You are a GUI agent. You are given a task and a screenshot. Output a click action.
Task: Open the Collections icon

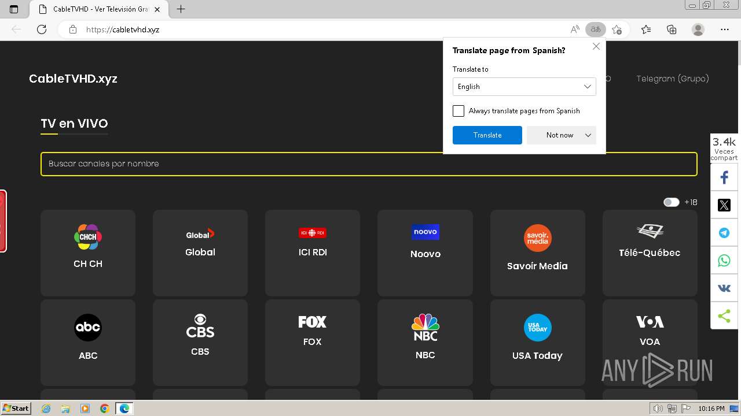[x=672, y=29]
